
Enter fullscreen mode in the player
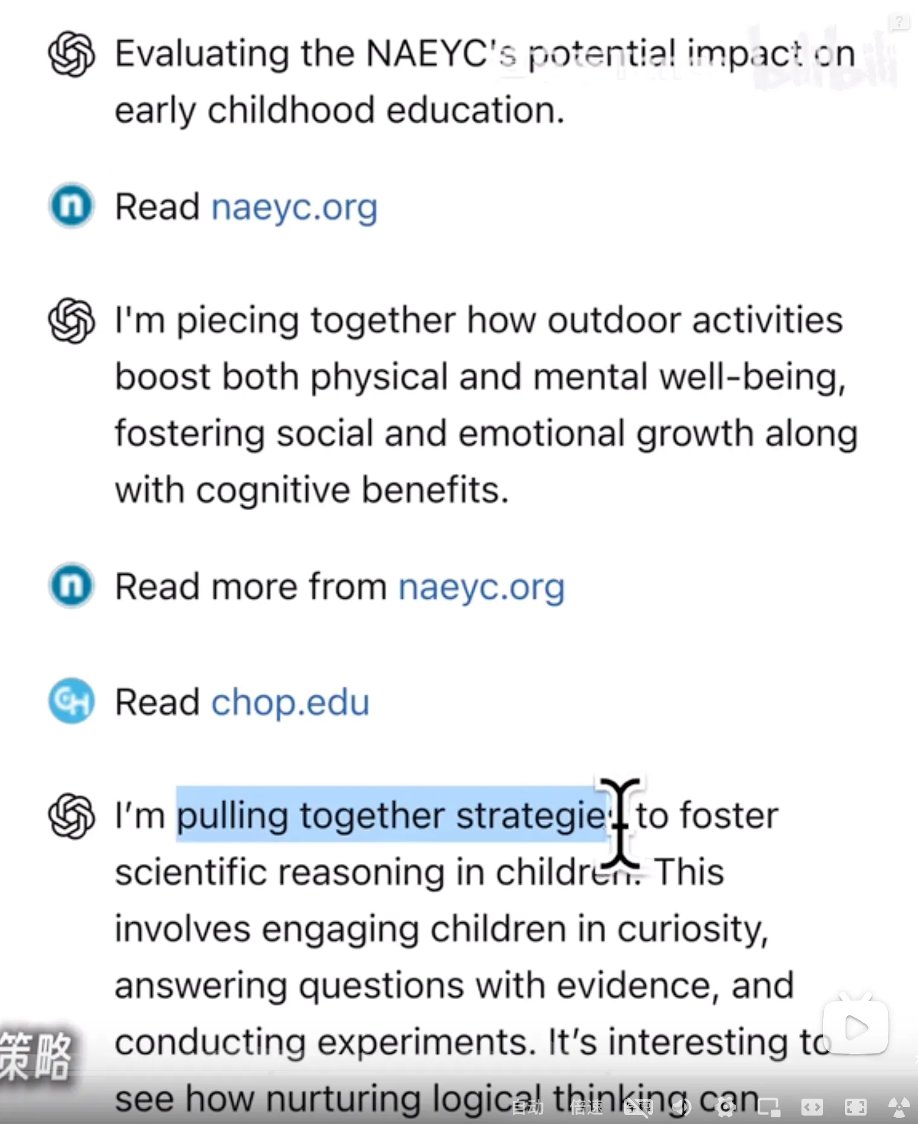coord(855,1107)
